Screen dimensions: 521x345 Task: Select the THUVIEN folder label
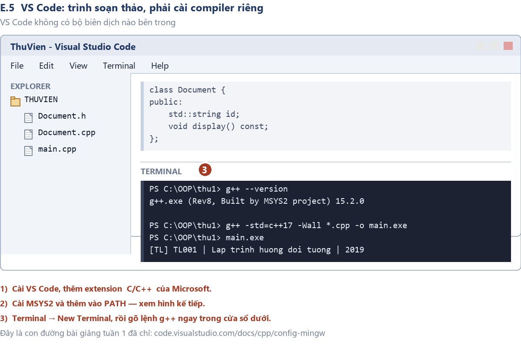point(41,100)
